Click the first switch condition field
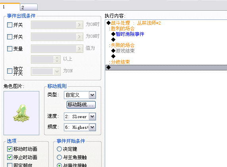This screenshot has width=227, height=167. pos(57,25)
